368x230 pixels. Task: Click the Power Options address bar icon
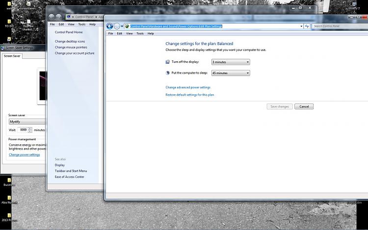[127, 26]
